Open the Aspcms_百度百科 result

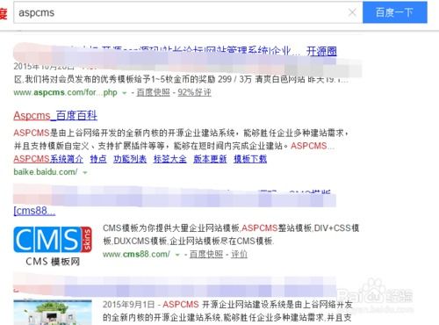tap(55, 115)
